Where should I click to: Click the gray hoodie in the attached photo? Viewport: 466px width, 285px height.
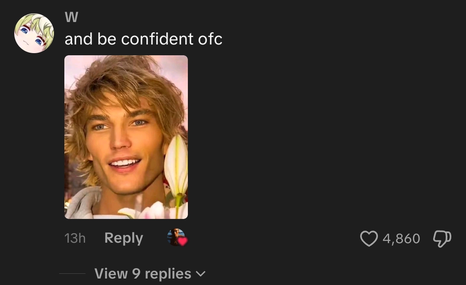click(81, 203)
